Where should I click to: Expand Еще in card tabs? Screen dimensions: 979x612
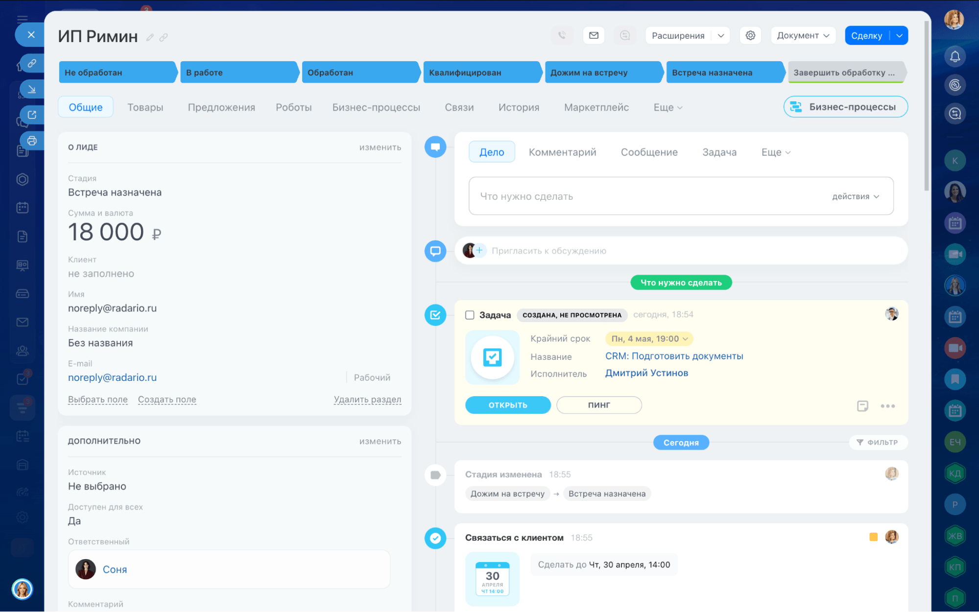pyautogui.click(x=668, y=107)
